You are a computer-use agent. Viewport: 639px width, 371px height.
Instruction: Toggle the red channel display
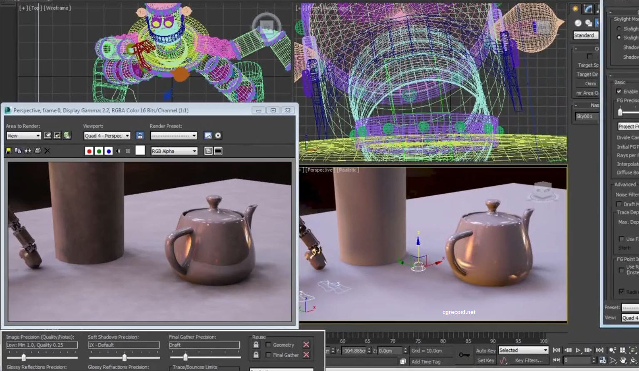[89, 151]
